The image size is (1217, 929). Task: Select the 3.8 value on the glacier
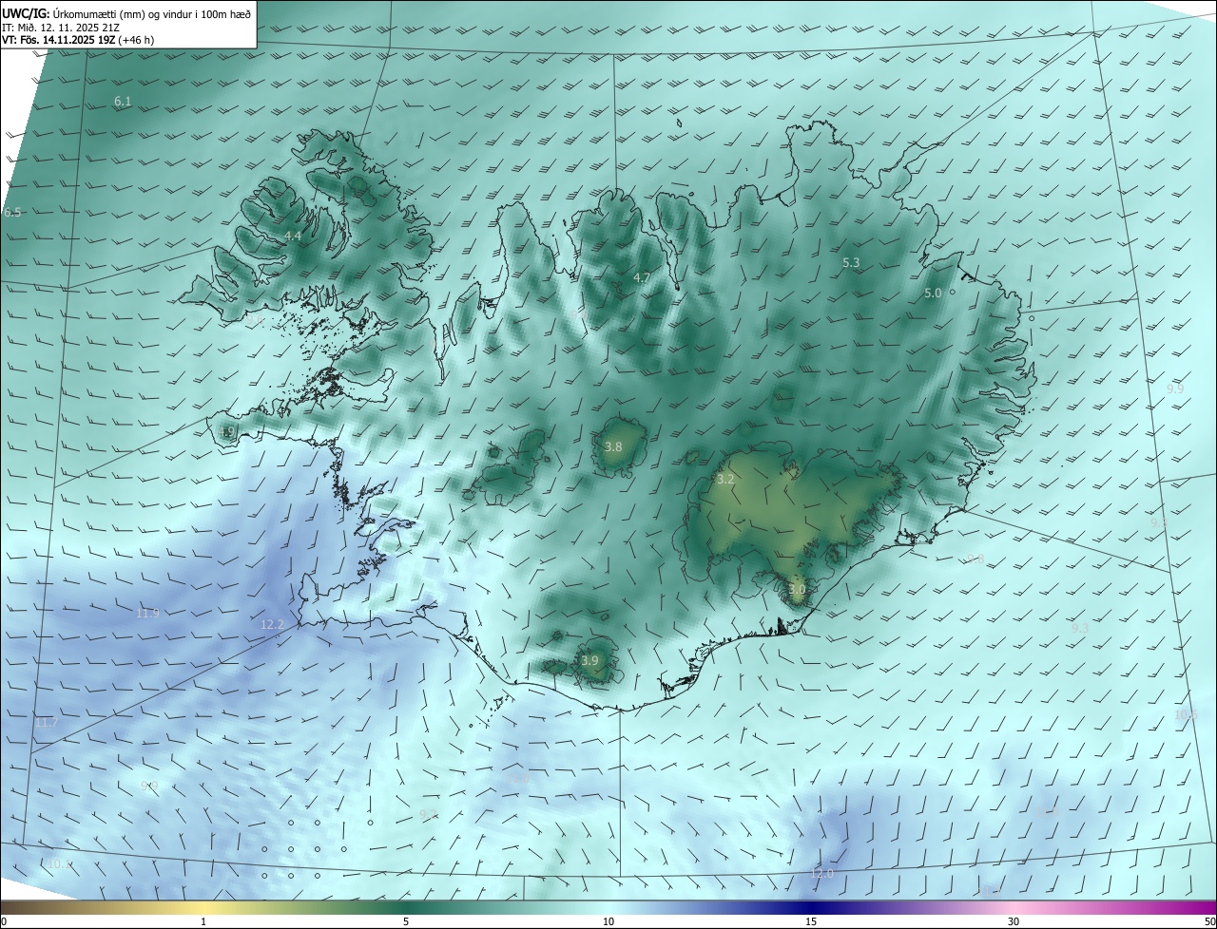(613, 447)
